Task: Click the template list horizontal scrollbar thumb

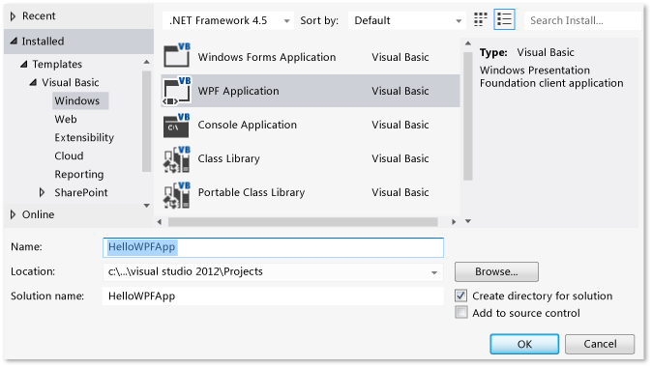Action: pos(303,222)
